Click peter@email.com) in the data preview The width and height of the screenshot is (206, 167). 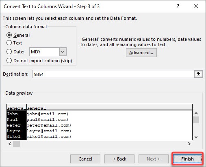pyautogui.click(x=49, y=125)
